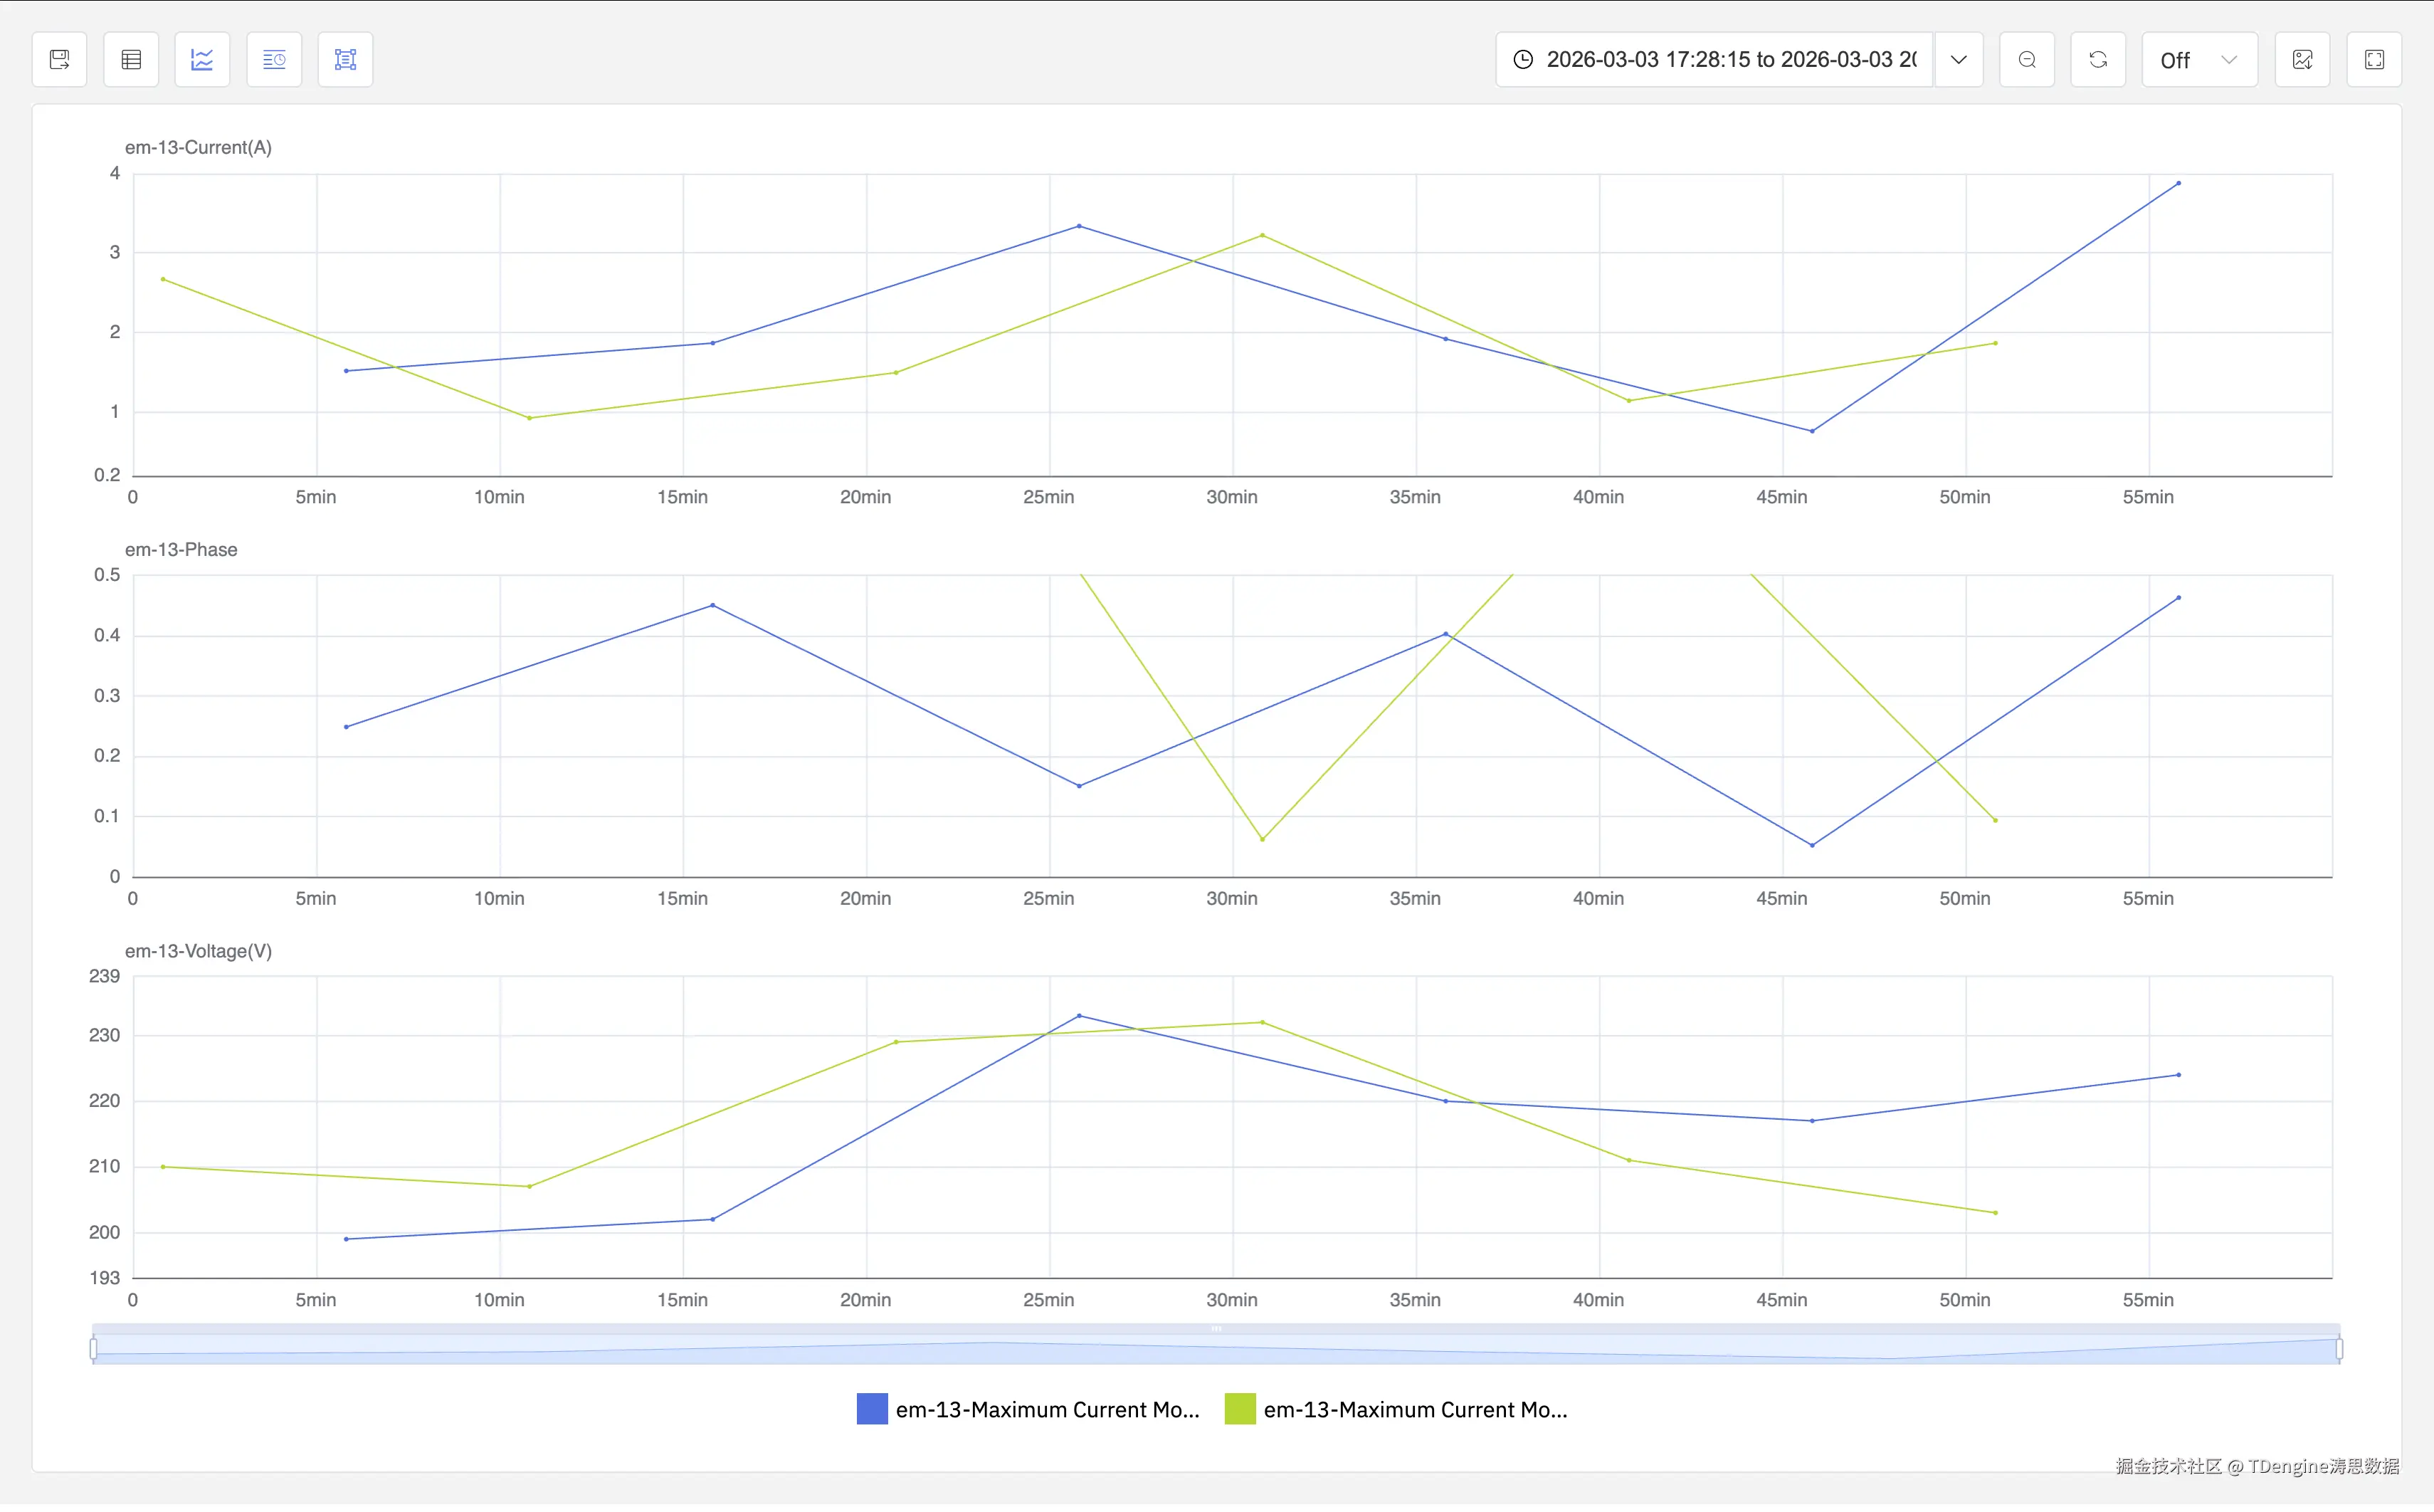Expand the time range dropdown chevron
Image resolution: width=2434 pixels, height=1512 pixels.
click(x=1959, y=59)
